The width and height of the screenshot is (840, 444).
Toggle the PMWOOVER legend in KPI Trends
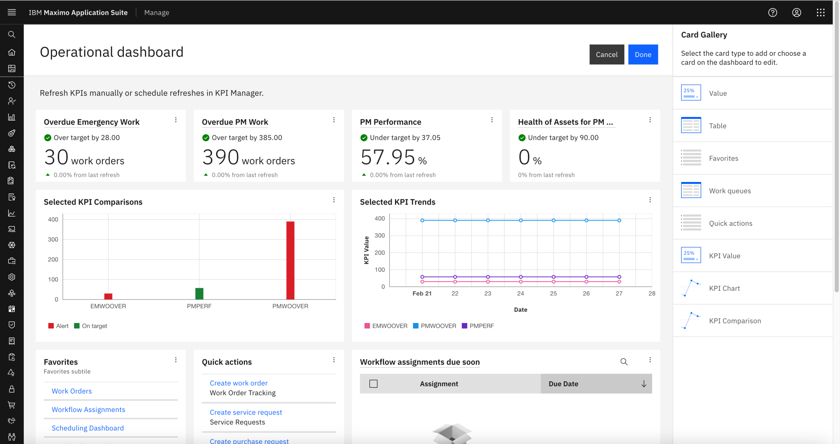(434, 326)
